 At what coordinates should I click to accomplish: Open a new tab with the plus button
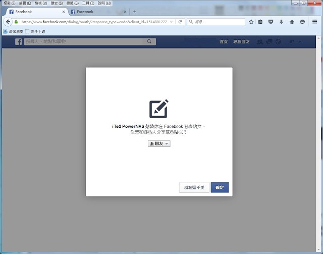coord(135,12)
